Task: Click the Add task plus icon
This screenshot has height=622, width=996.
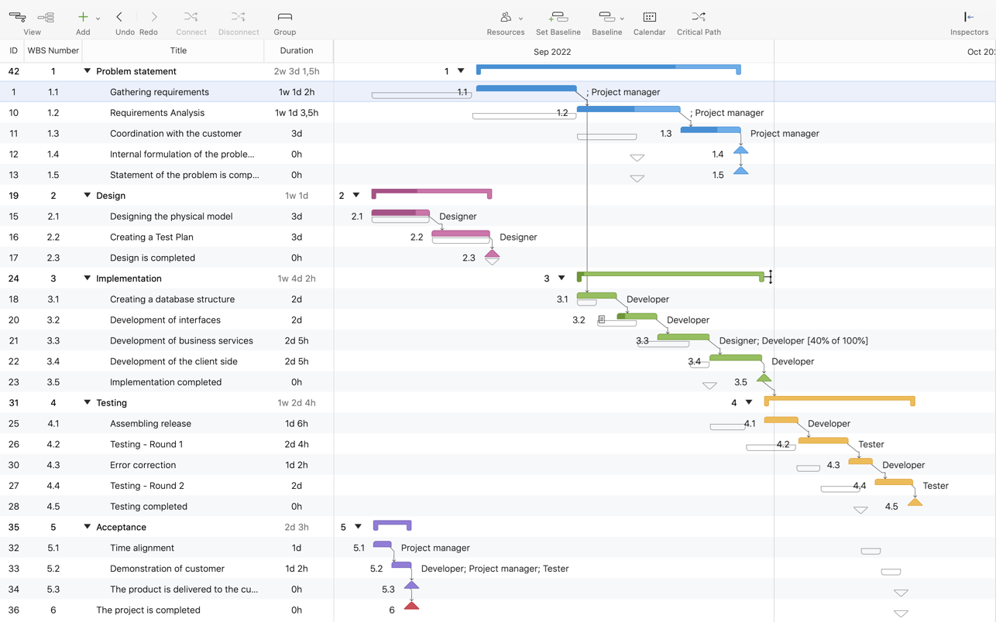Action: click(83, 17)
